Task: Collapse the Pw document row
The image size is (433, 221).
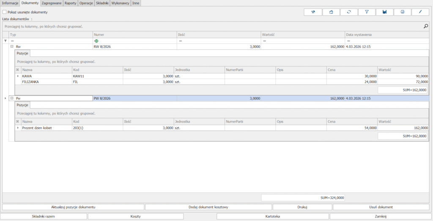Action: (x=12, y=98)
